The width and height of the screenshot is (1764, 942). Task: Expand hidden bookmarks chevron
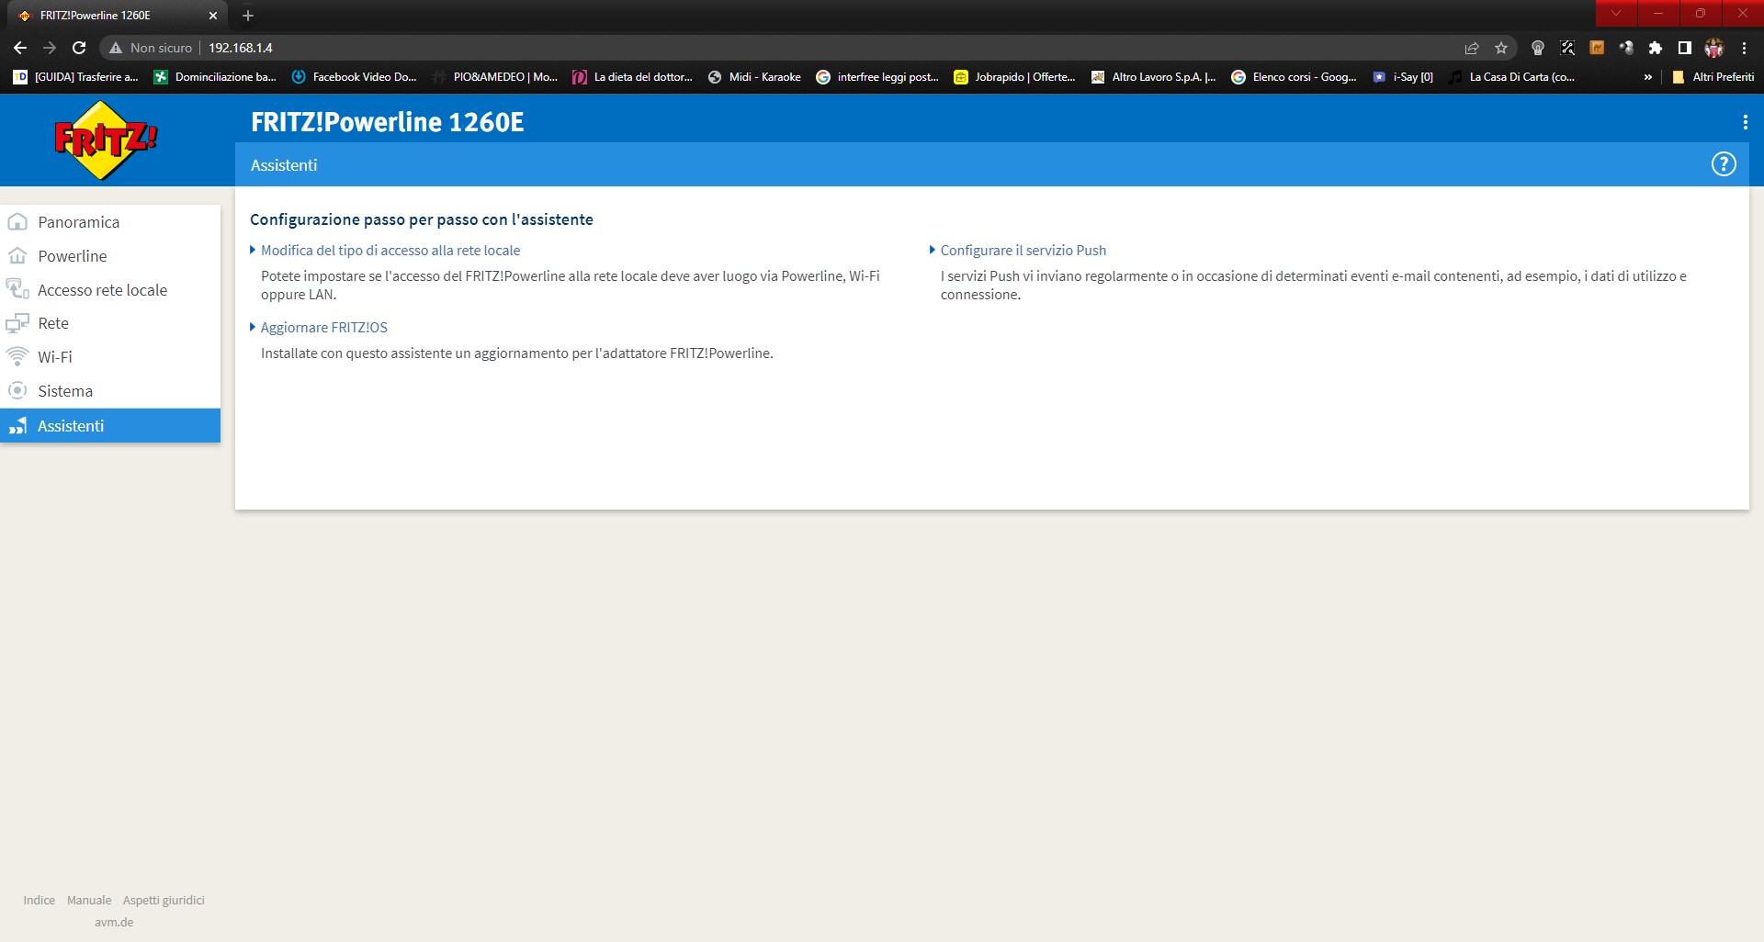coord(1648,77)
